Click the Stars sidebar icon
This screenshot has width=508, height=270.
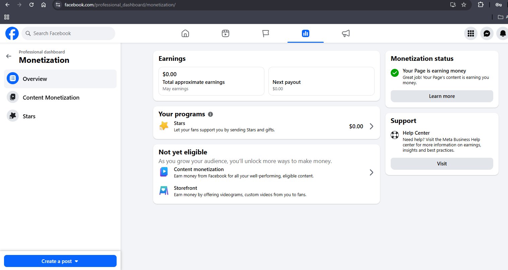13,116
